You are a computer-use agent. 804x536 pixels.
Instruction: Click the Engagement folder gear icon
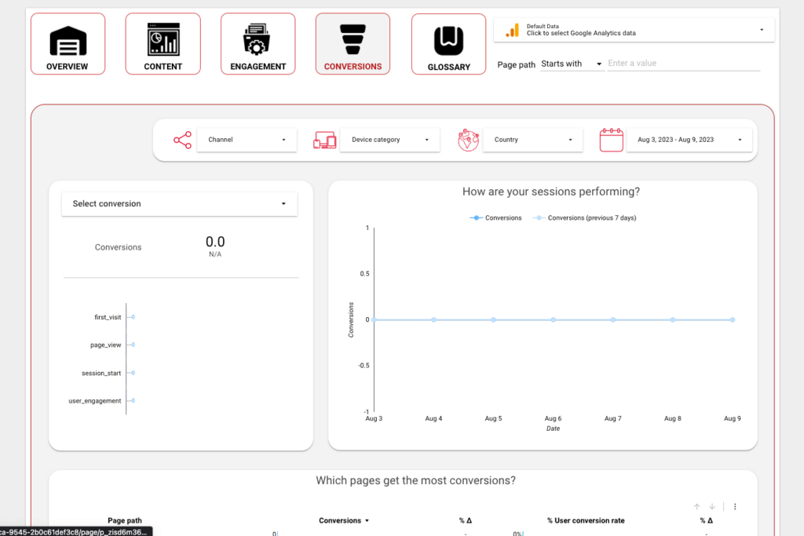(257, 39)
